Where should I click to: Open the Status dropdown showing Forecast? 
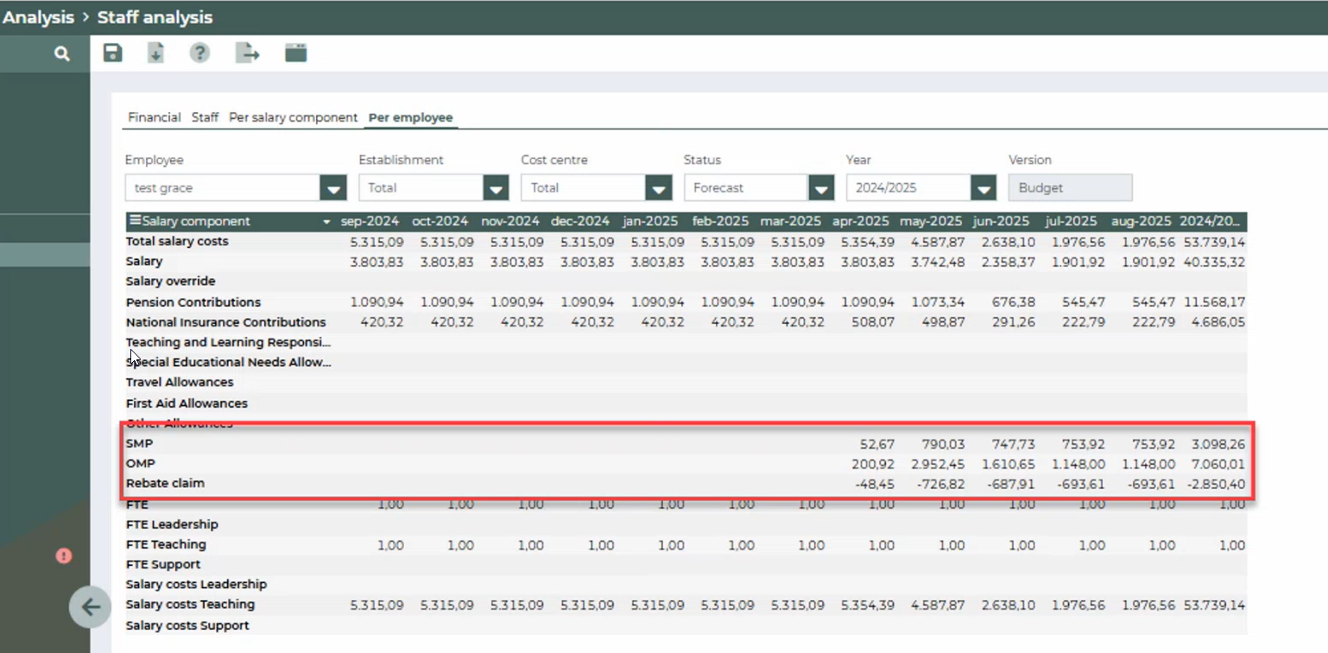click(x=821, y=187)
